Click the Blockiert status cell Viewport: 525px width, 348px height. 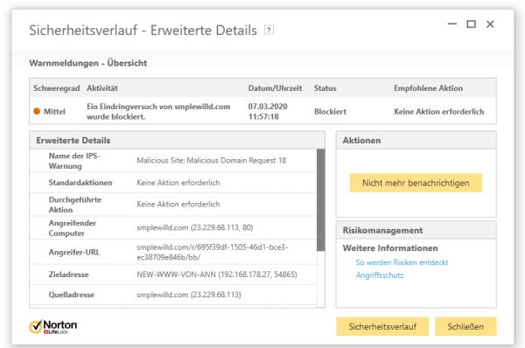coord(330,111)
